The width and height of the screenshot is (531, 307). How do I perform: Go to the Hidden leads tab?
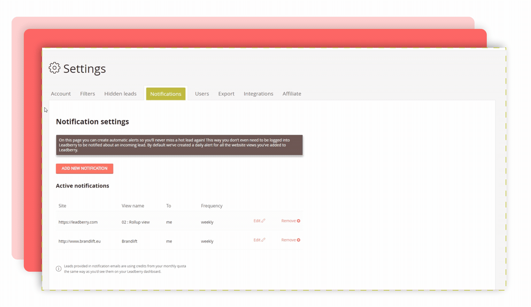(x=120, y=94)
